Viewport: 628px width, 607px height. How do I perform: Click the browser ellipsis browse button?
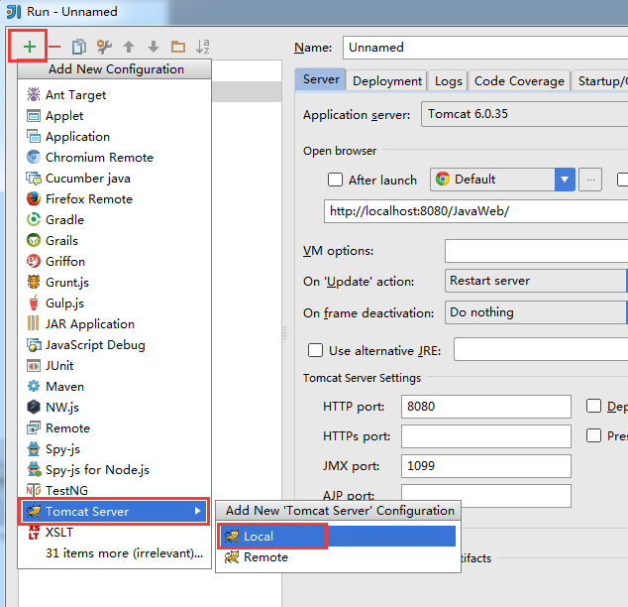point(590,180)
